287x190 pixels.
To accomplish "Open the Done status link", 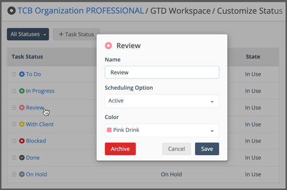I will [x=33, y=157].
